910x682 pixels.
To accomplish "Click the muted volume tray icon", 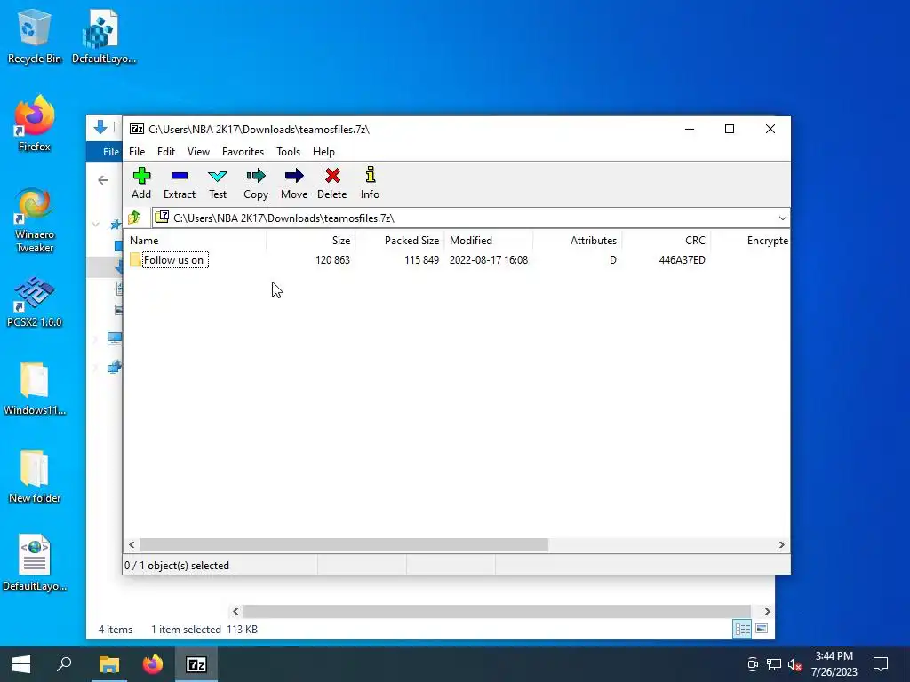I will coord(794,664).
